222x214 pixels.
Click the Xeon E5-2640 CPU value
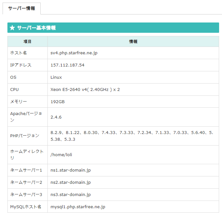pos(85,90)
